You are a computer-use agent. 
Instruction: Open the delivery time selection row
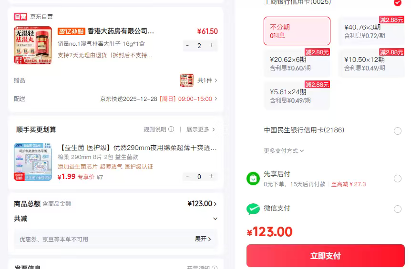158,99
